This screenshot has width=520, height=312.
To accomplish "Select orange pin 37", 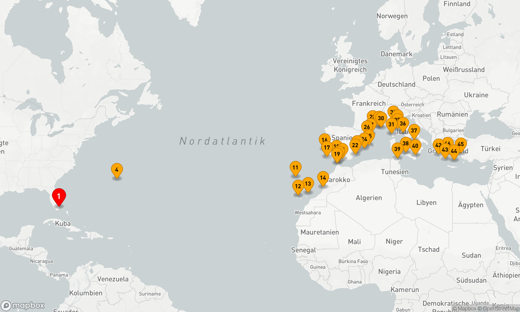I will tap(414, 131).
